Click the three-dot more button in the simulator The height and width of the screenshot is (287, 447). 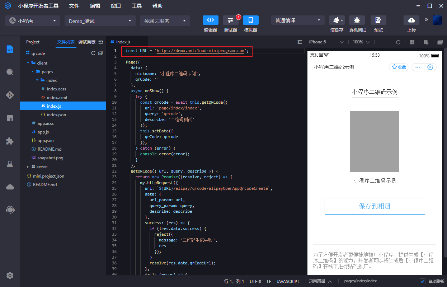click(418, 67)
